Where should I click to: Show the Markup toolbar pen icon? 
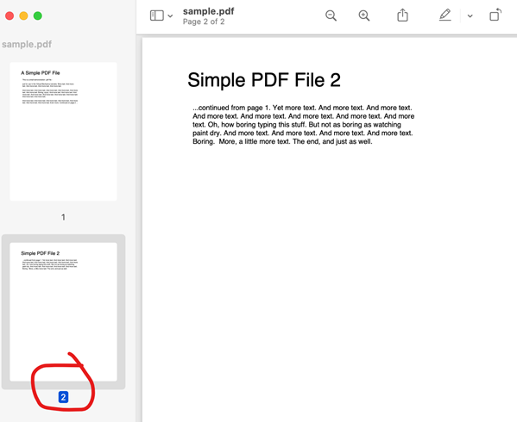pos(445,16)
